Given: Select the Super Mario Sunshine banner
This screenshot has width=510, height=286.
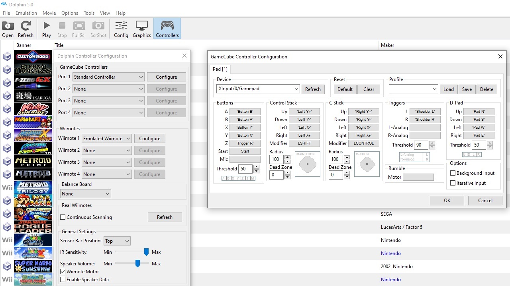Looking at the screenshot, I should (x=33, y=266).
